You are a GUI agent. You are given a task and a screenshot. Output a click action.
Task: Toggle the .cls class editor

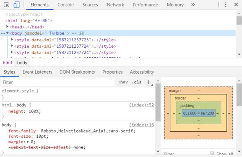[x=136, y=82]
